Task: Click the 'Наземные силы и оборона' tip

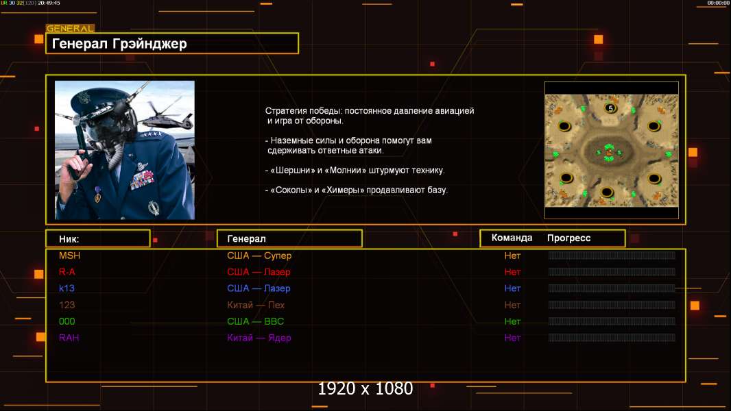Action: tap(349, 145)
